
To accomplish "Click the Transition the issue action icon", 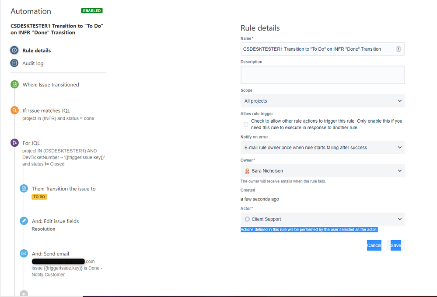I will [x=24, y=188].
